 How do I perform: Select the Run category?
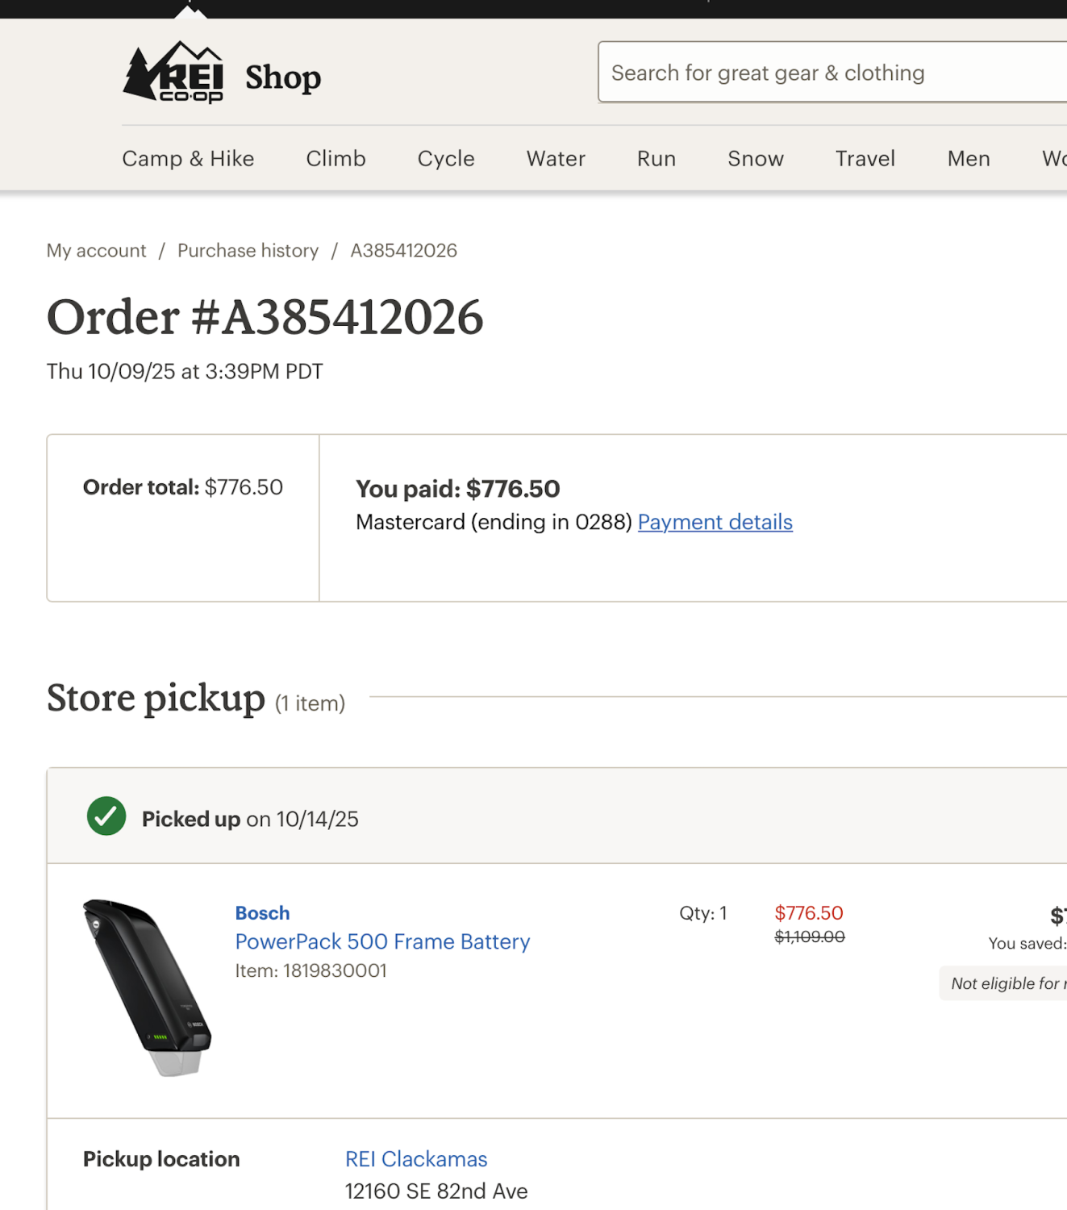(655, 159)
